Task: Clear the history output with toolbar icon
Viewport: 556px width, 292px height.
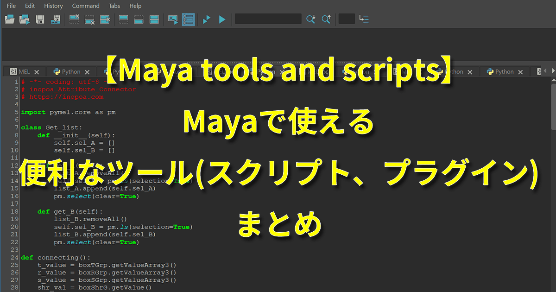Action: pyautogui.click(x=74, y=19)
